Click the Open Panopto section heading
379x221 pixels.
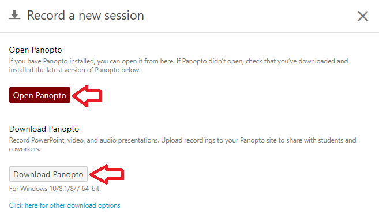[x=36, y=50]
